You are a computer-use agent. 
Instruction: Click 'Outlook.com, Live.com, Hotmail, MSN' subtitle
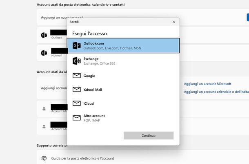[x=112, y=48]
